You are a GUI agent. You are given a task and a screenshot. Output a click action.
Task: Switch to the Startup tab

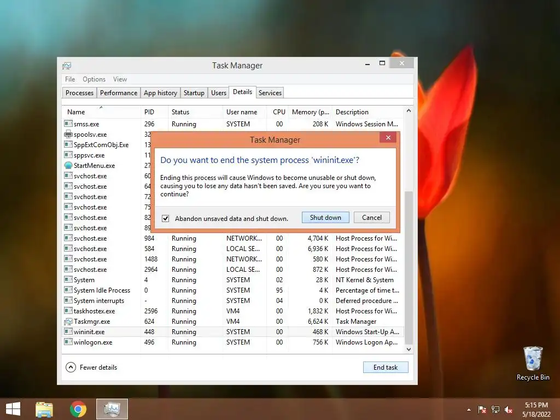coord(194,93)
